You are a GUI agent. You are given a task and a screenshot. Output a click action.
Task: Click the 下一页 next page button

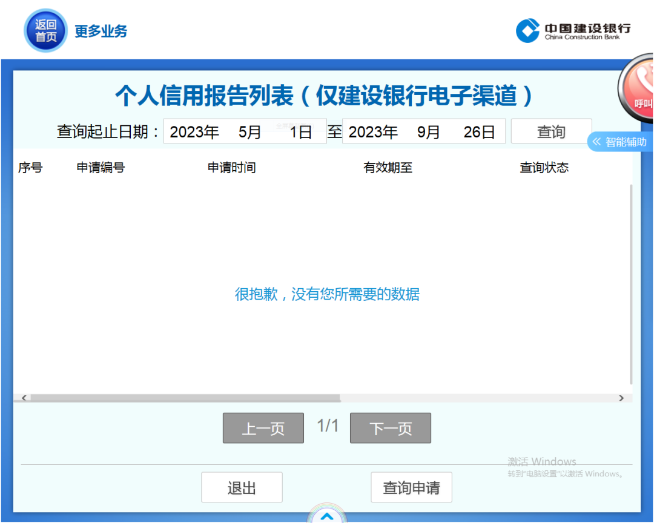(x=390, y=428)
